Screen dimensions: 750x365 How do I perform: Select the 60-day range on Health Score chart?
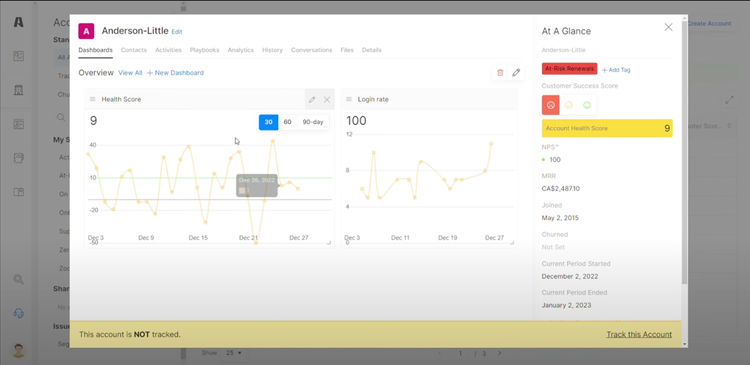pyautogui.click(x=287, y=122)
